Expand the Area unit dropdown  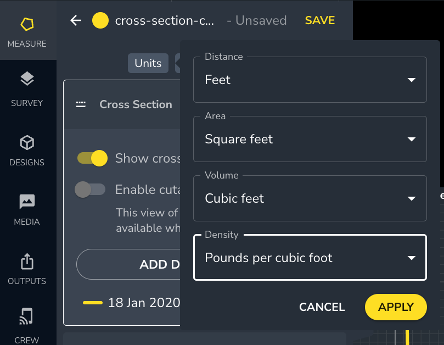(x=310, y=140)
